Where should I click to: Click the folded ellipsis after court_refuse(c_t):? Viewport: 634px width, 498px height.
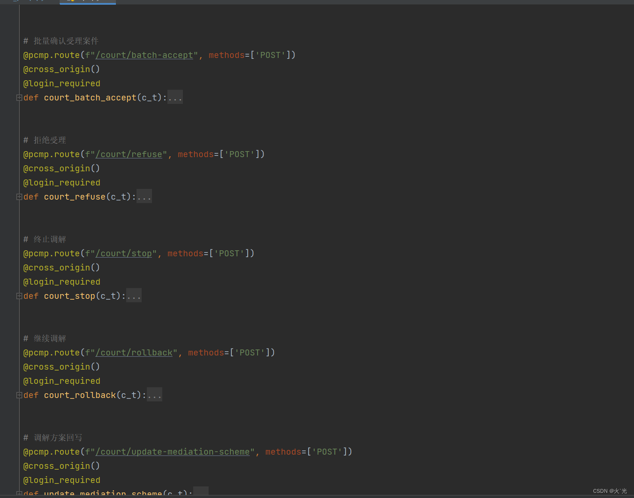pyautogui.click(x=144, y=197)
